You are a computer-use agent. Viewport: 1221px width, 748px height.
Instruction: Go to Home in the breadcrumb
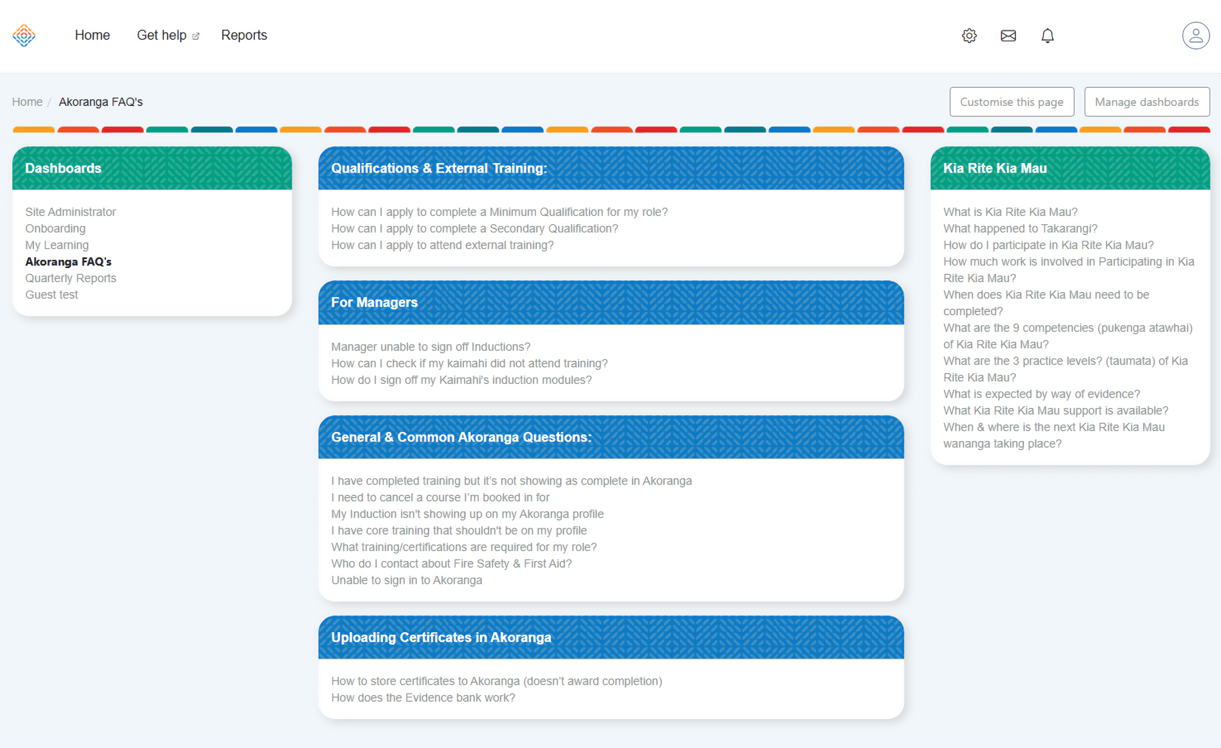point(27,102)
